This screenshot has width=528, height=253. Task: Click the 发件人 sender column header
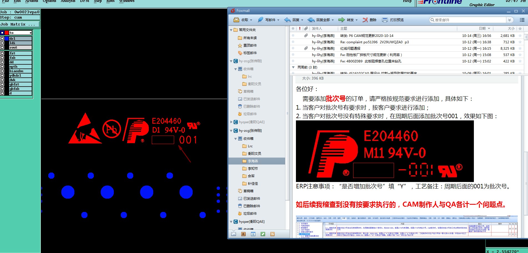click(317, 29)
